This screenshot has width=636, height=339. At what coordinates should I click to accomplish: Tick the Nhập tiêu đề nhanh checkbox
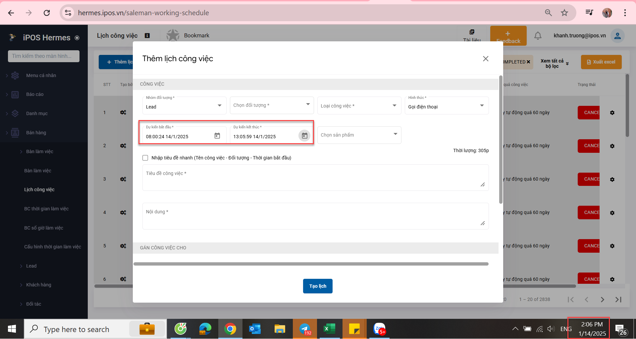145,158
